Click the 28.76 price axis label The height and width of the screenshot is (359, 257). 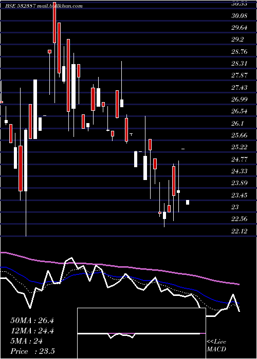pos(240,51)
